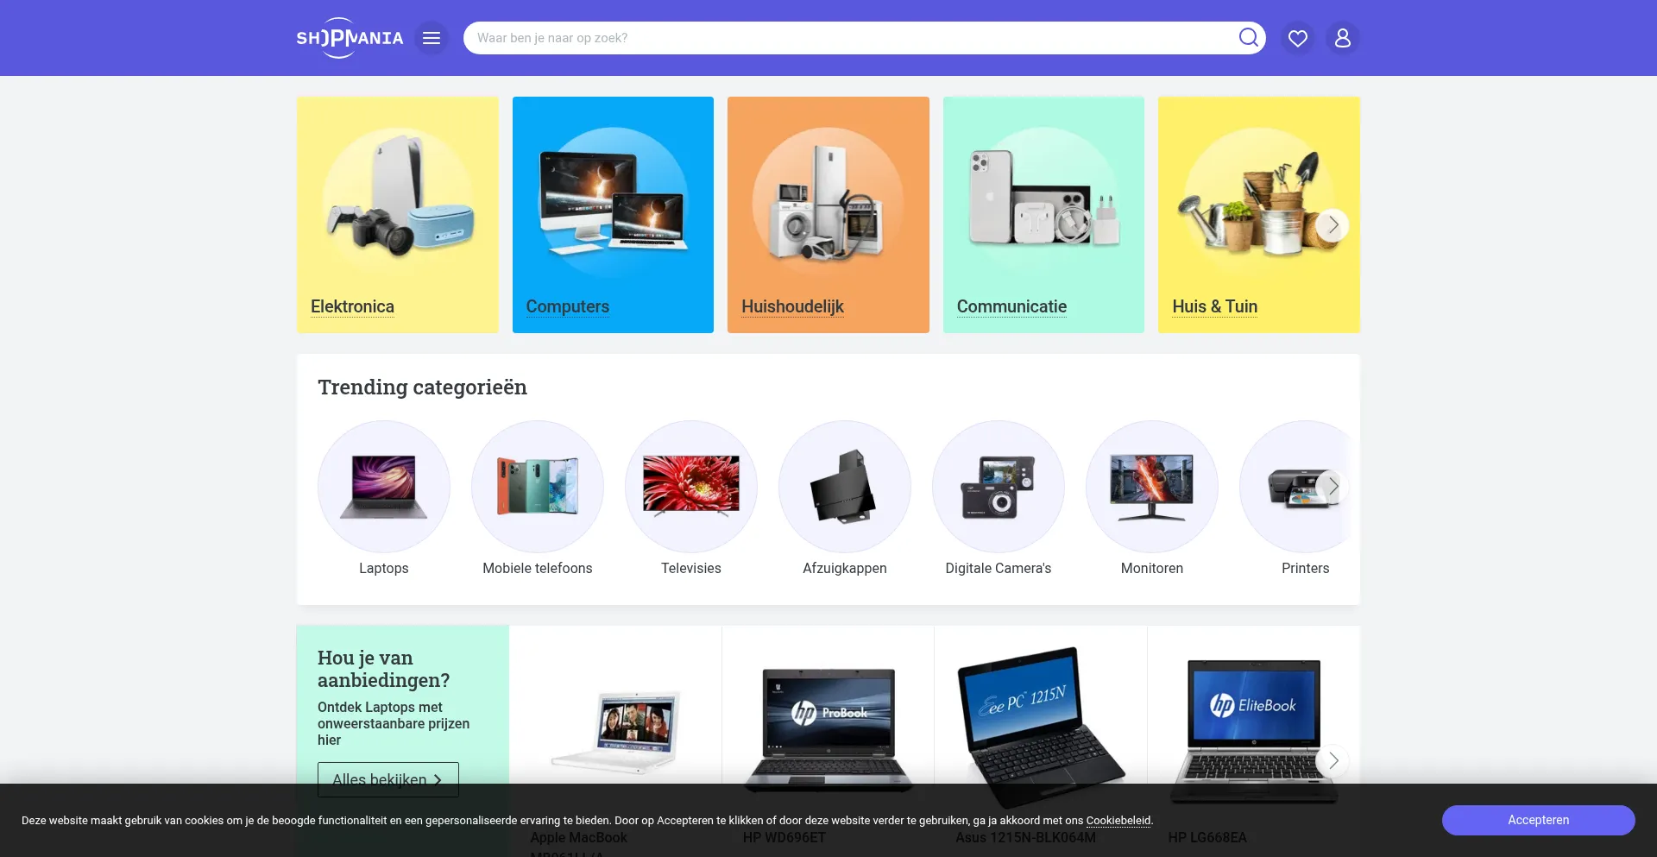Accept cookies with the Accepteren button
Screen dimensions: 1657x857
tap(1538, 820)
